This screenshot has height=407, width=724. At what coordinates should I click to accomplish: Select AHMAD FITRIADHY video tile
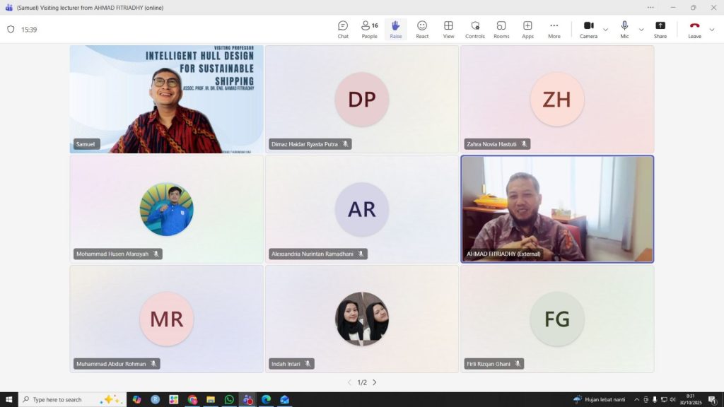[x=557, y=209]
